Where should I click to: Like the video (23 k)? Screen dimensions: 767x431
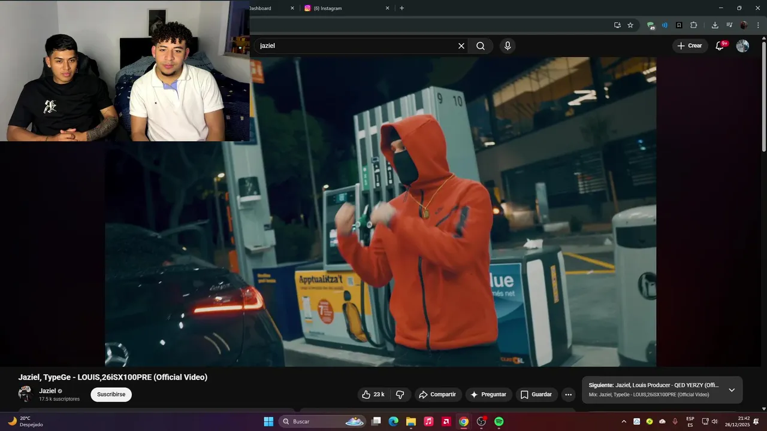pos(373,394)
